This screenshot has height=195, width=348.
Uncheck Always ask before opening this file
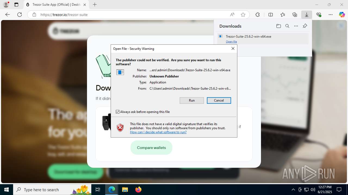[x=118, y=112]
